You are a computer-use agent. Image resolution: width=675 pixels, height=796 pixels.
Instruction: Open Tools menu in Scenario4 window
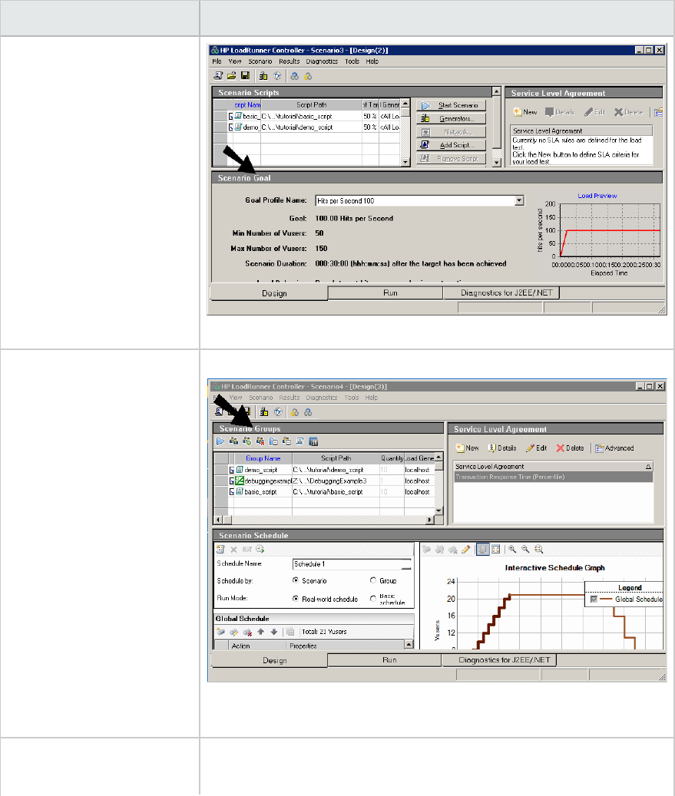(x=352, y=398)
